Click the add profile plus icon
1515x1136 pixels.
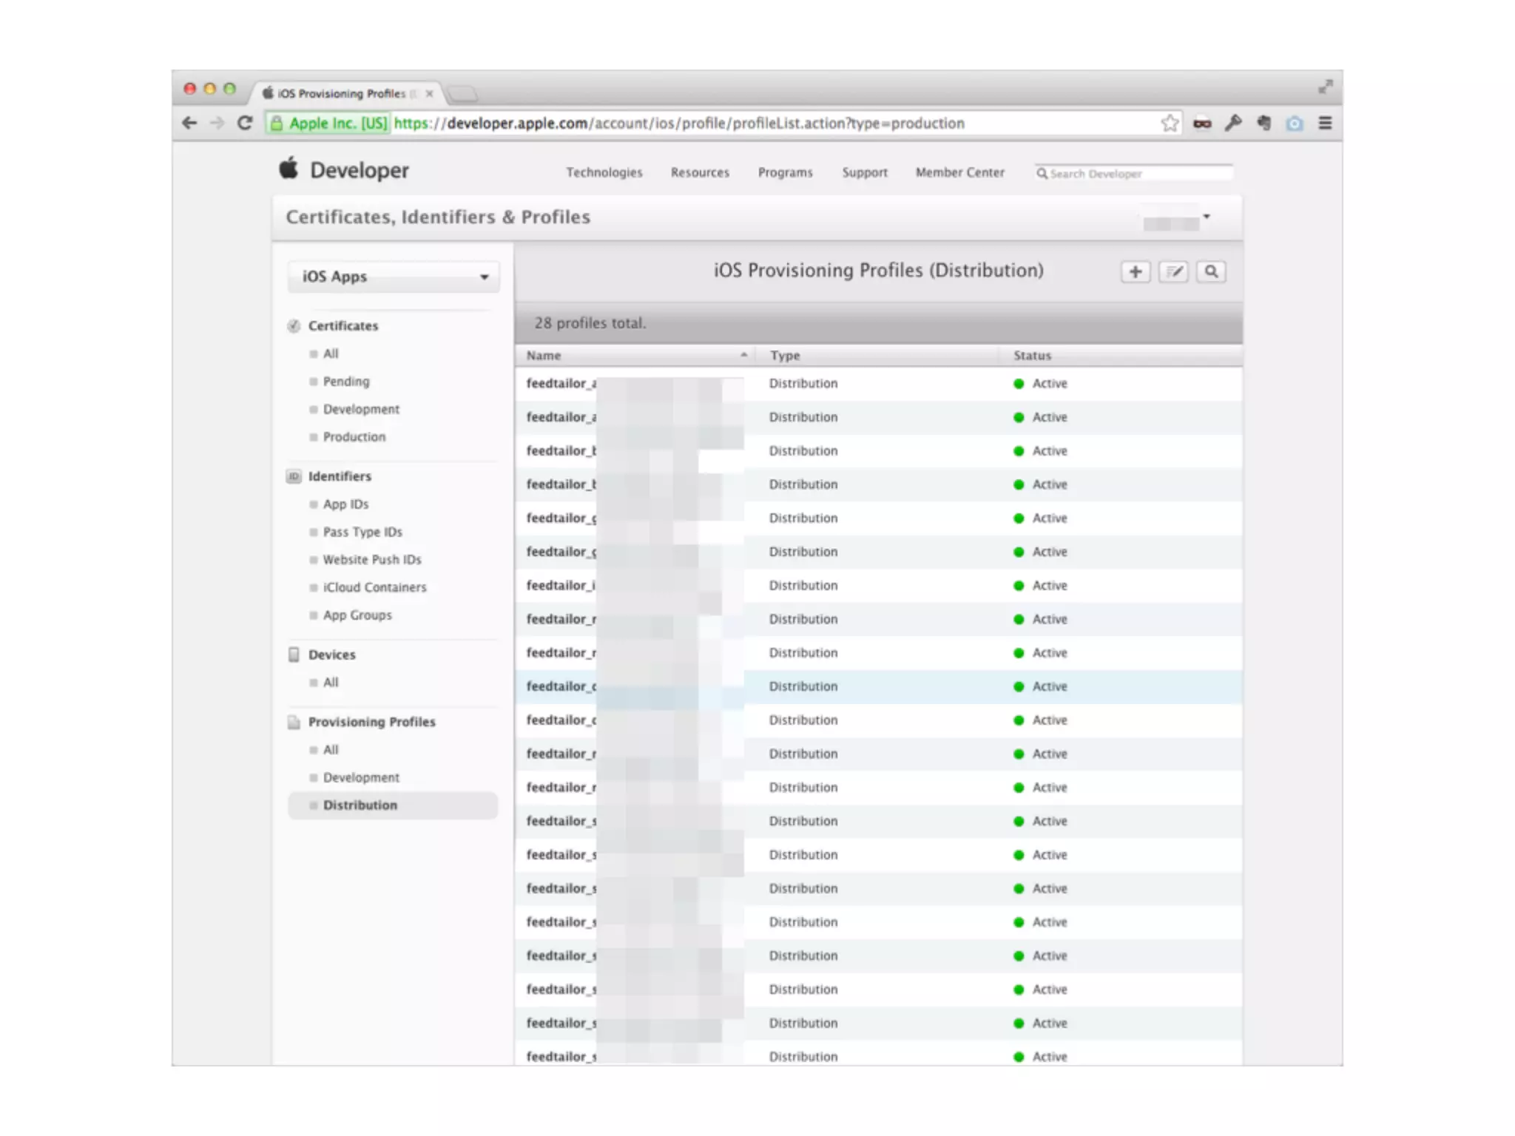tap(1135, 272)
